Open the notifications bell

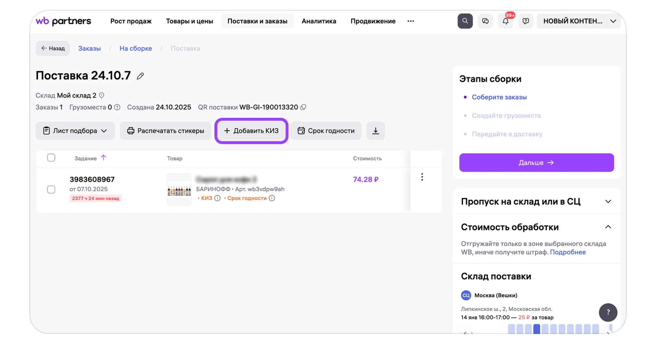(x=505, y=21)
